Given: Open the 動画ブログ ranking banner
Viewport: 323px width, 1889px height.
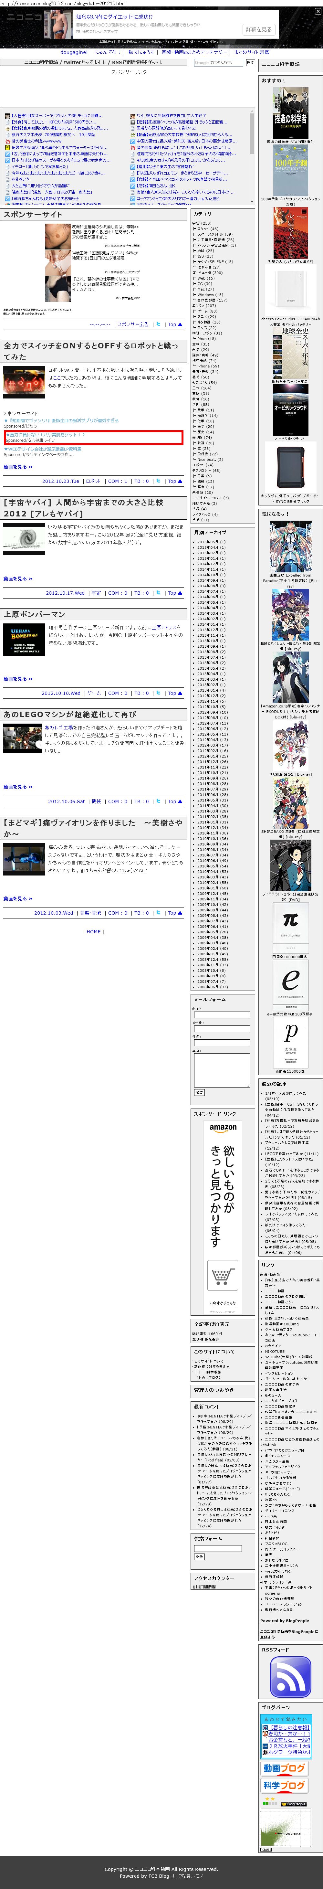Looking at the screenshot, I should point(284,1768).
